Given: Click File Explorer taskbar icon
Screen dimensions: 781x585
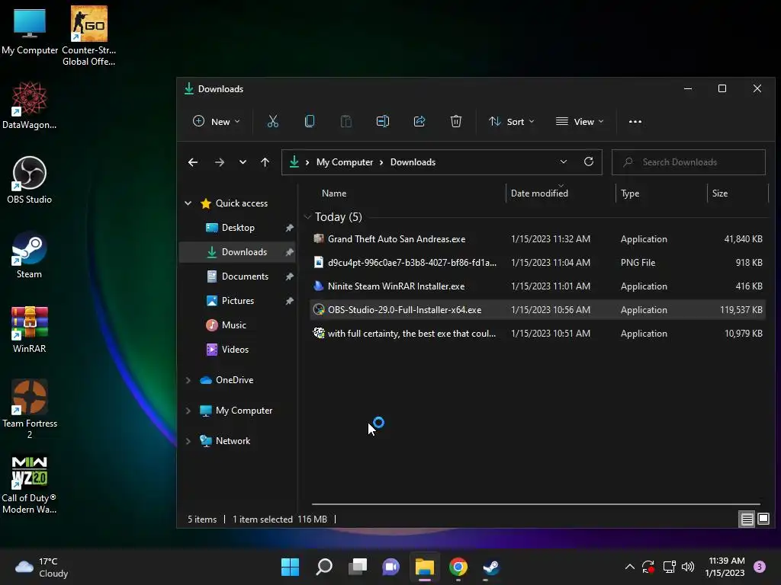Looking at the screenshot, I should click(x=424, y=567).
